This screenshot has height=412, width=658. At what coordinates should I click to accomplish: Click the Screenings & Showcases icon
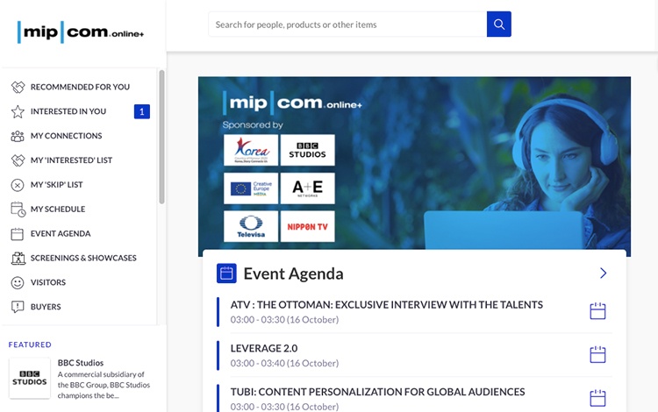click(x=18, y=259)
